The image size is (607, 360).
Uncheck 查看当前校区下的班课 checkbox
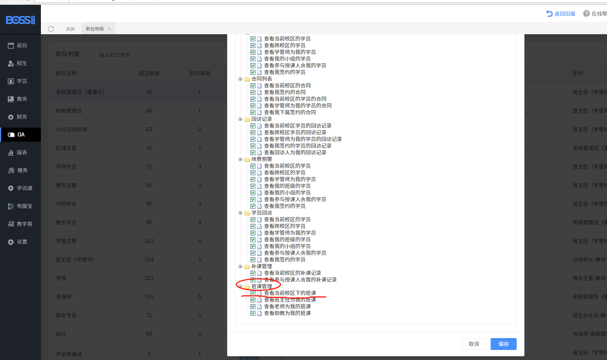tap(253, 293)
